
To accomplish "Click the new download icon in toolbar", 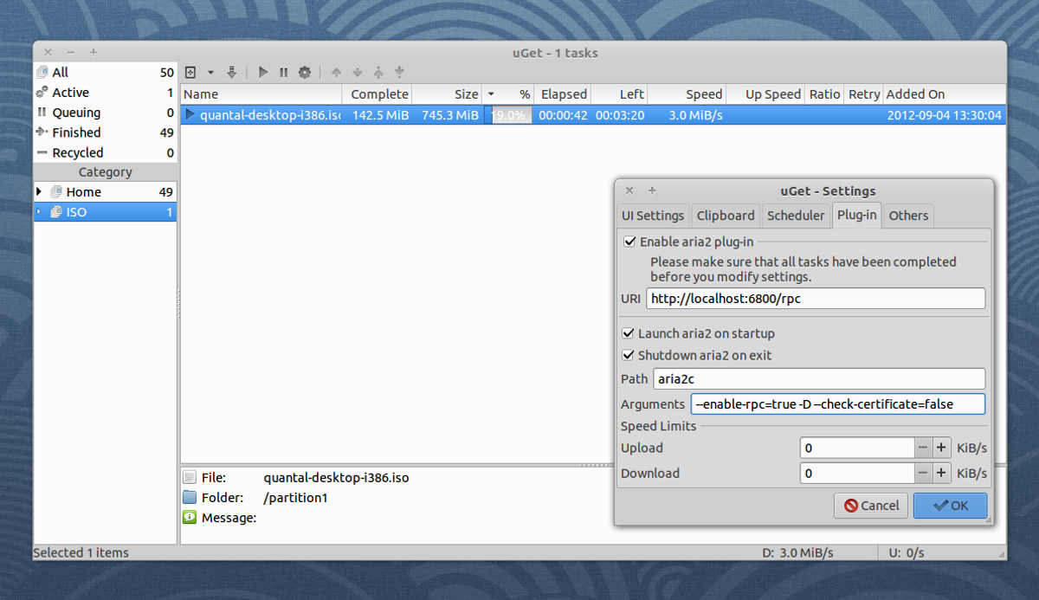I will tap(191, 73).
